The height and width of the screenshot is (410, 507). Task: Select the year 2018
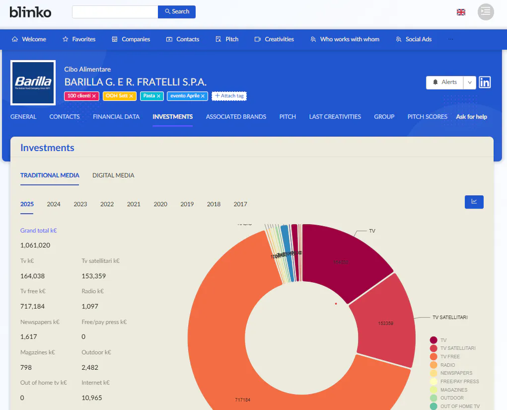pyautogui.click(x=214, y=204)
